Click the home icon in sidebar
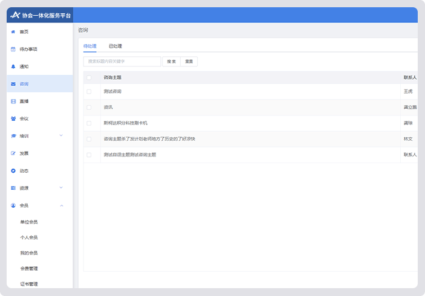Viewport: 425px width, 296px height. [x=13, y=31]
